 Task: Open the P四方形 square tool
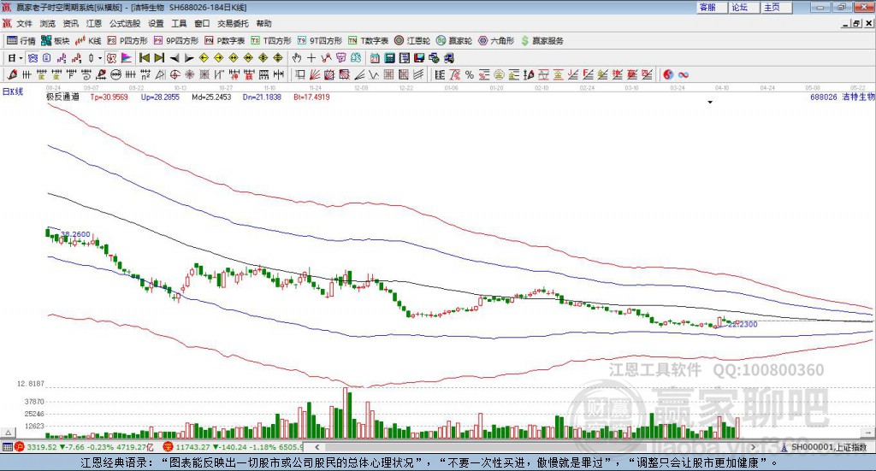tap(127, 41)
